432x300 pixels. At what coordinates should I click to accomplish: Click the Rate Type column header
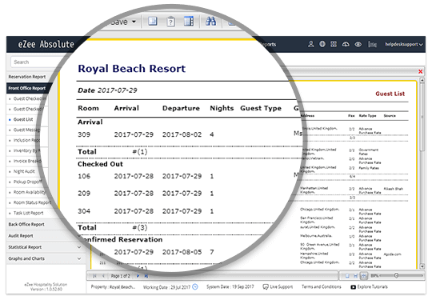tap(367, 116)
